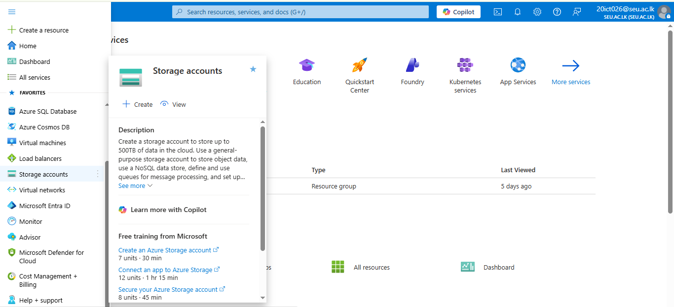Click the App Services globe icon
The image size is (674, 307).
518,65
